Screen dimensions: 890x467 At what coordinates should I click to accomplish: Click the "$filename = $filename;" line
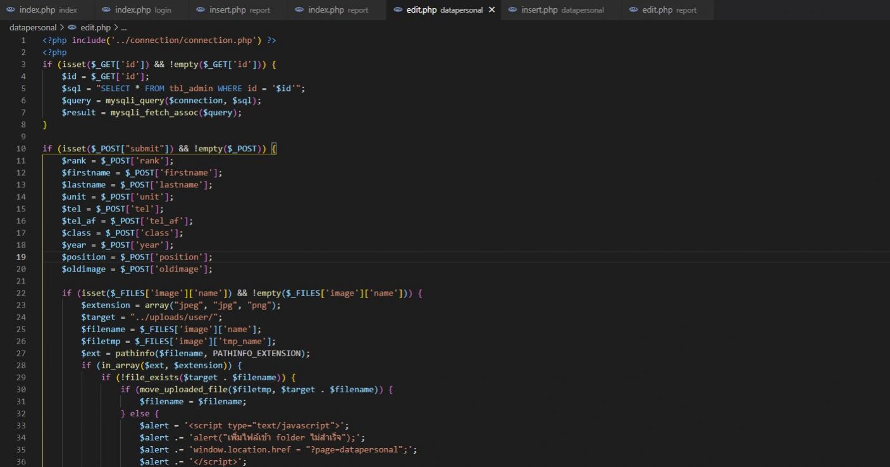[193, 401]
